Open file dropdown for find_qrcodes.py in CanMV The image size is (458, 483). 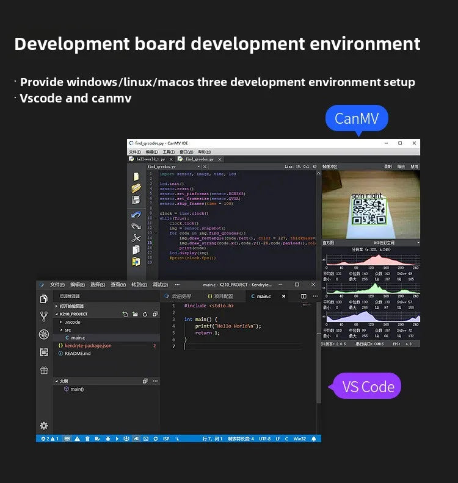coord(198,166)
